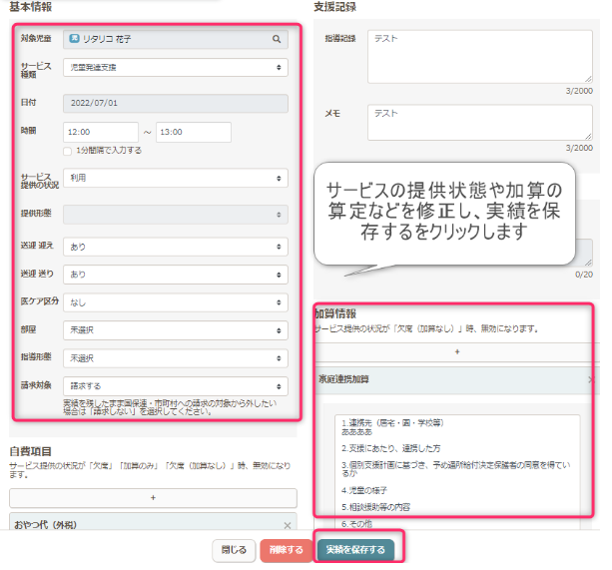Viewport: 612px width, 570px height.
Task: Click the start time field showing 12:00
Action: click(100, 132)
